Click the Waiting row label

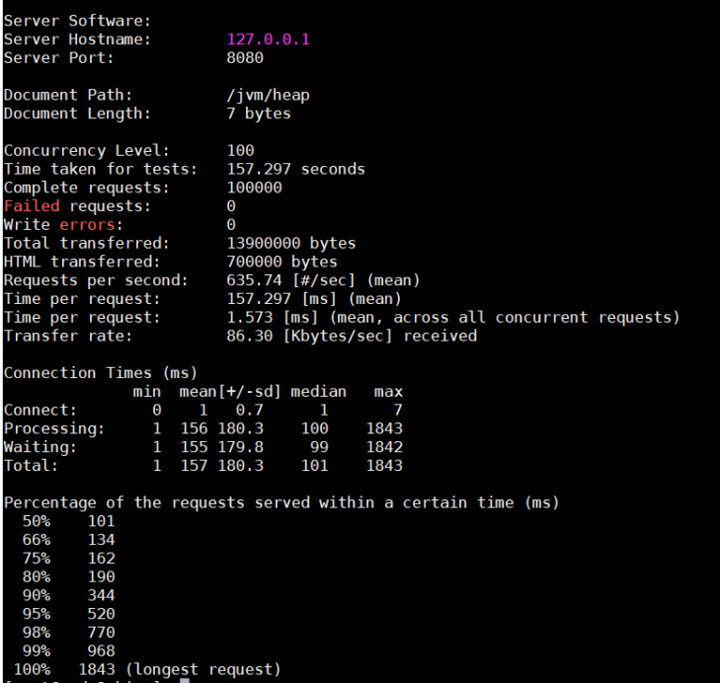coord(40,447)
